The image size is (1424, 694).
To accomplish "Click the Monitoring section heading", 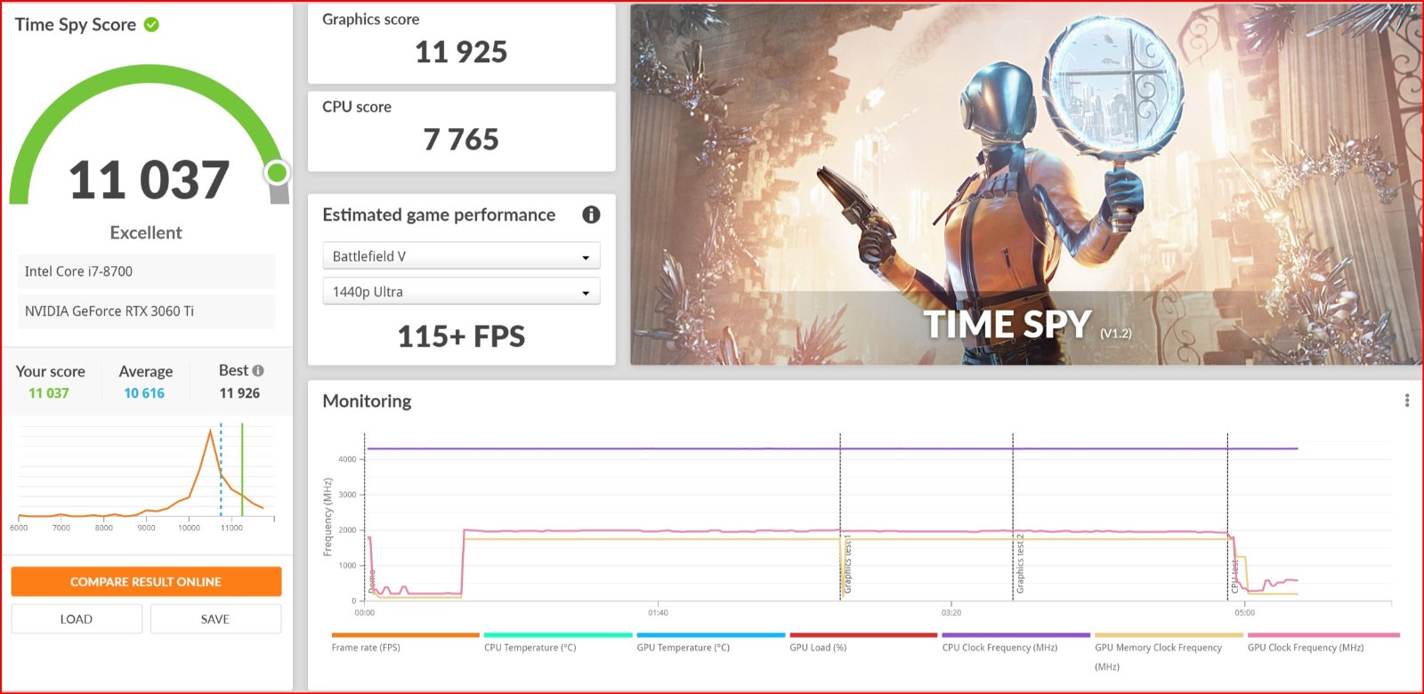I will coord(367,401).
